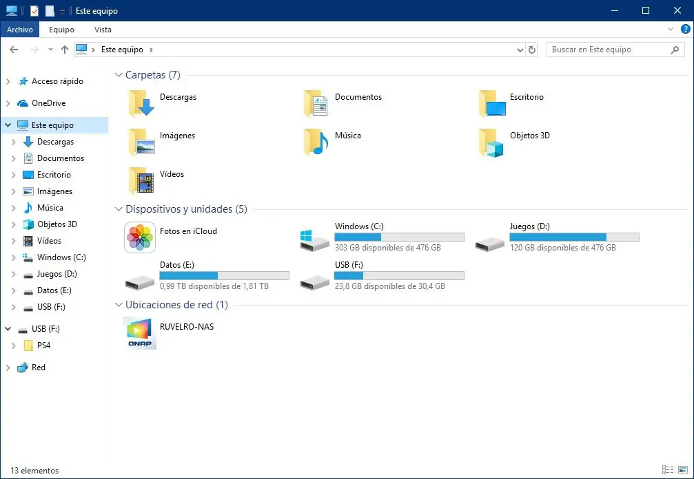
Task: Click the Juegos (D:) storage usage bar
Action: [x=574, y=237]
